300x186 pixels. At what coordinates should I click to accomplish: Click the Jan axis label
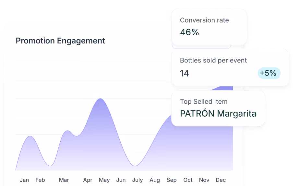tap(24, 180)
